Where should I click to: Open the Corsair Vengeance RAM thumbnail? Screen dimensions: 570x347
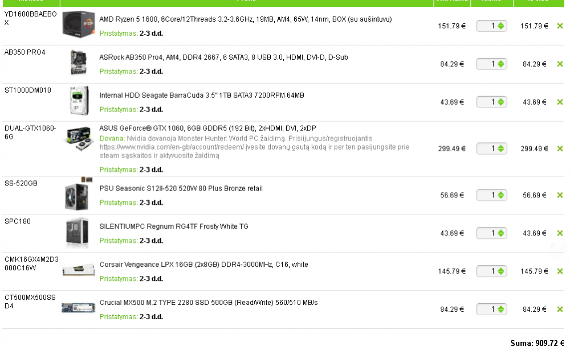(79, 270)
